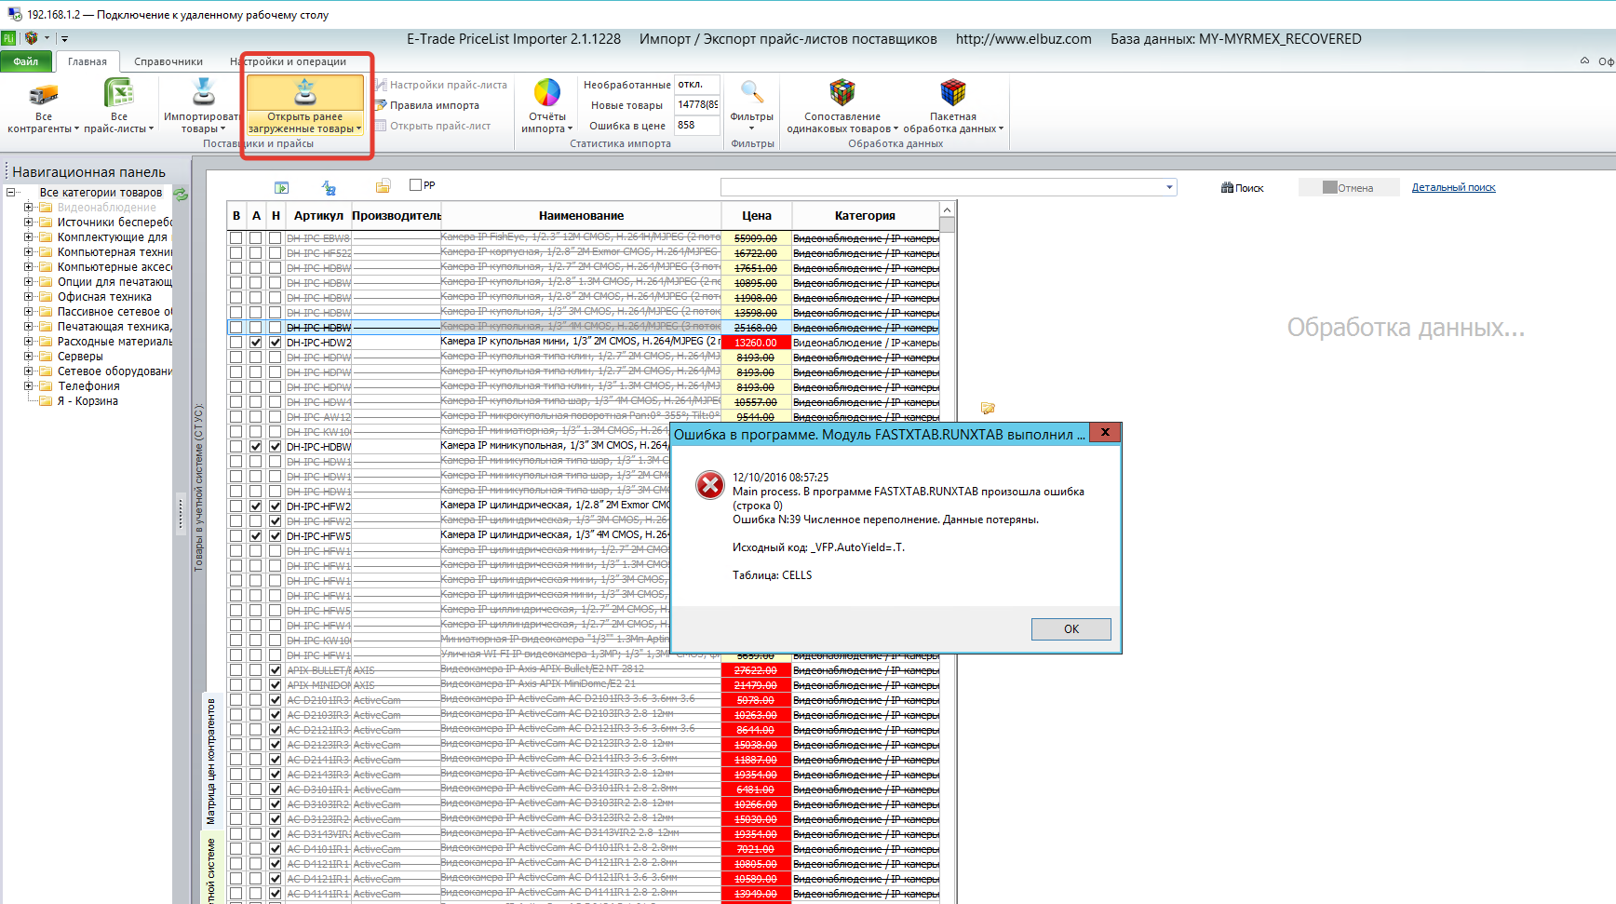This screenshot has width=1616, height=904.
Task: Click the Необработанные value field
Action: [697, 85]
